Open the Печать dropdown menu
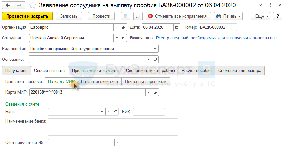Image resolution: width=284 pixels, height=149 pixels. coord(228,16)
